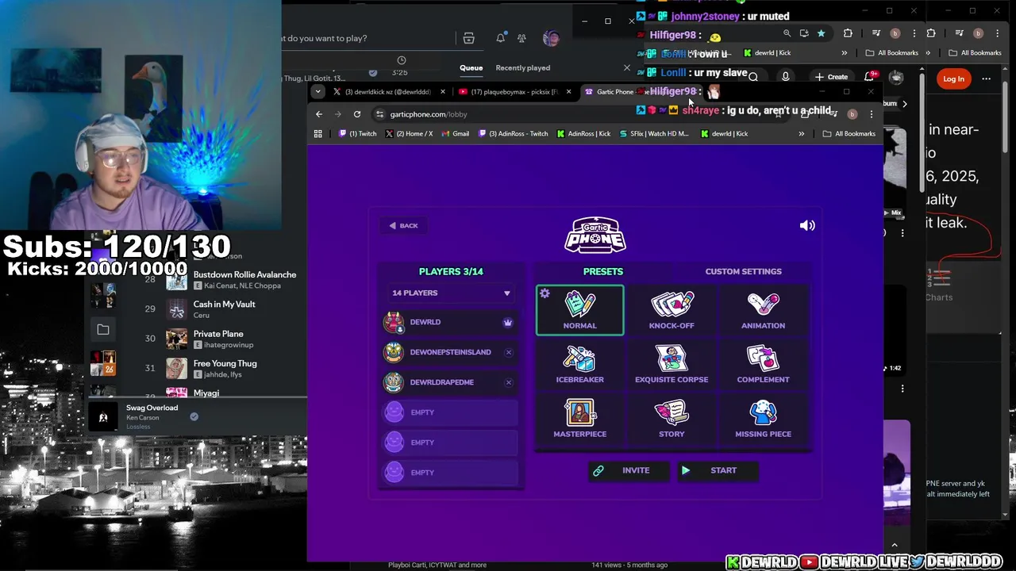1016x571 pixels.
Task: Open site info icon in address bar
Action: [379, 114]
